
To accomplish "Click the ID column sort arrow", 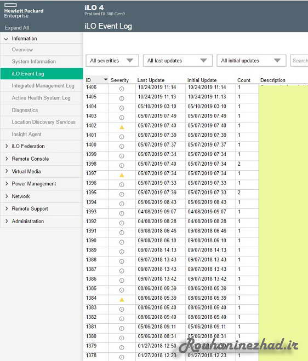I will coord(106,80).
